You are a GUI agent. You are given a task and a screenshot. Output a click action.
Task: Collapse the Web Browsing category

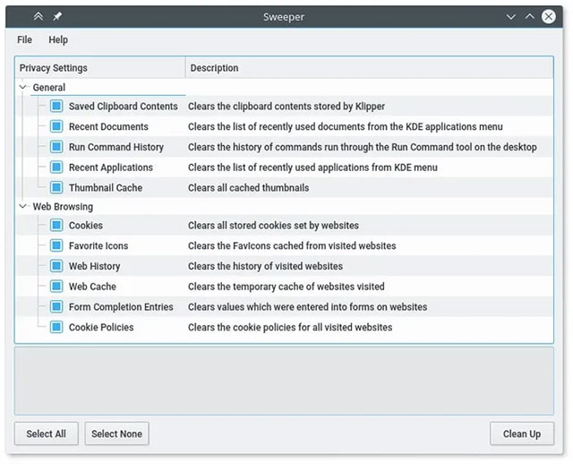tap(22, 206)
